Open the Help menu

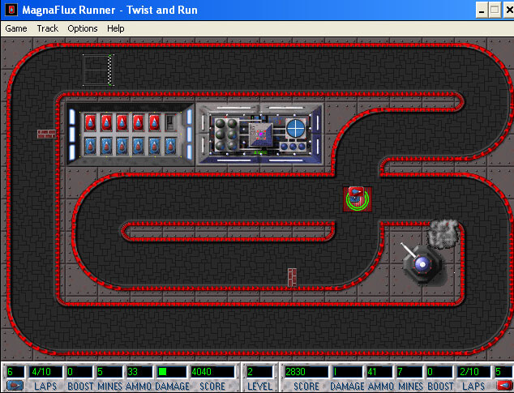(x=115, y=28)
